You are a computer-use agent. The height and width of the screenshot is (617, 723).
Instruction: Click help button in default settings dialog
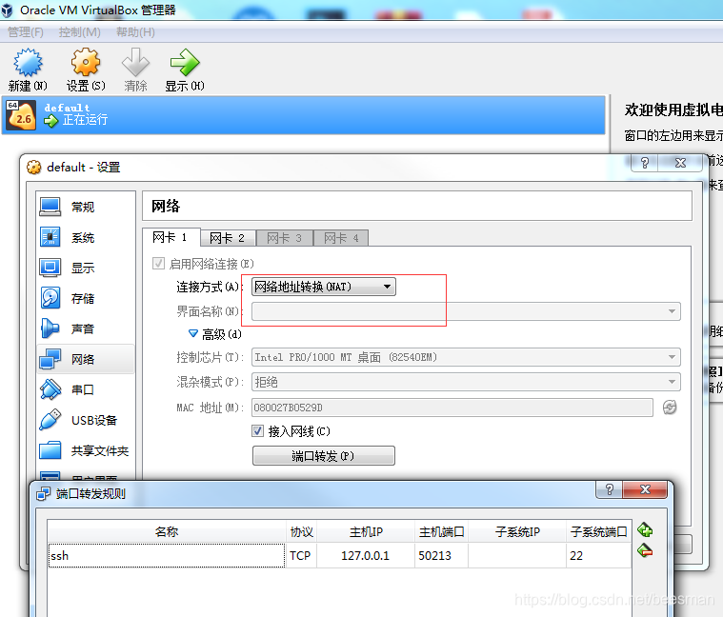645,163
